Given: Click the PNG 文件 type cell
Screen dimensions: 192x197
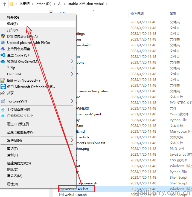Looking at the screenshot, I should coord(177,149).
